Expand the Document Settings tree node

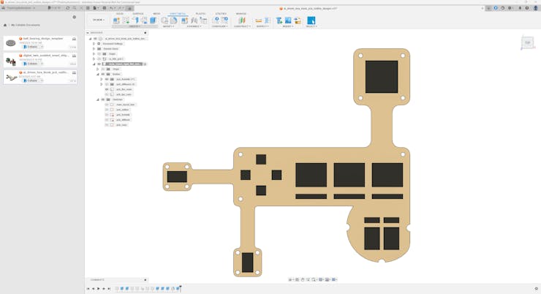94,44
